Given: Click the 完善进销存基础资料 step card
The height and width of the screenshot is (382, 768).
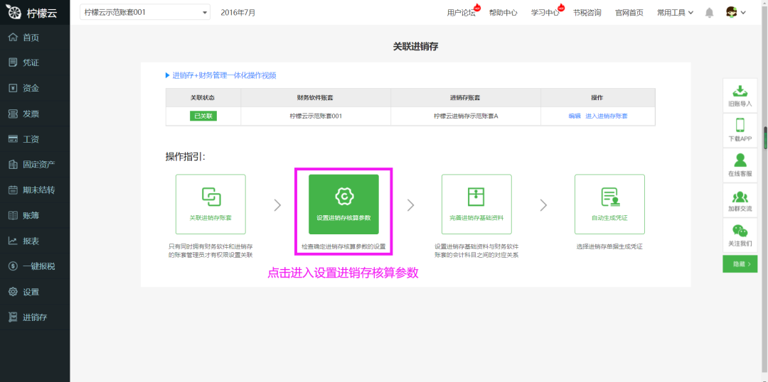Looking at the screenshot, I should point(476,204).
